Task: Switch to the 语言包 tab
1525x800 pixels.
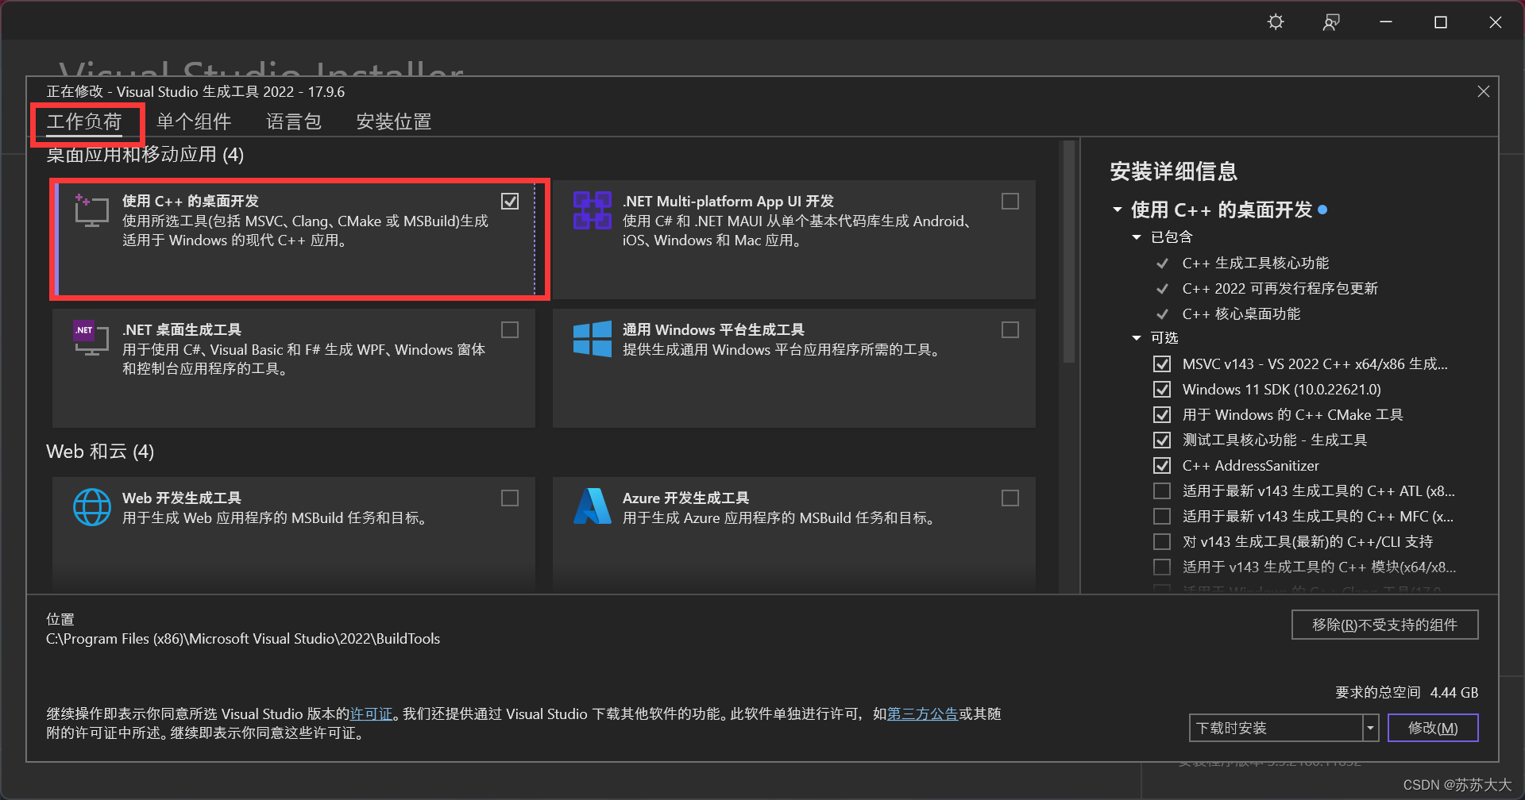Action: coord(294,122)
